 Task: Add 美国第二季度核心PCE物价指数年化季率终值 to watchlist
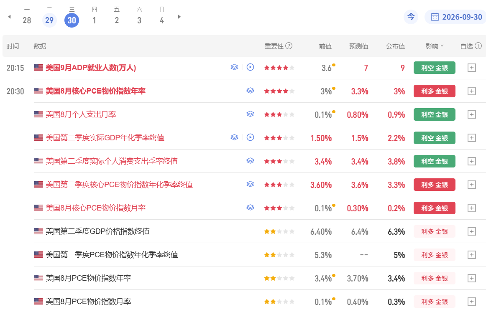pos(471,185)
